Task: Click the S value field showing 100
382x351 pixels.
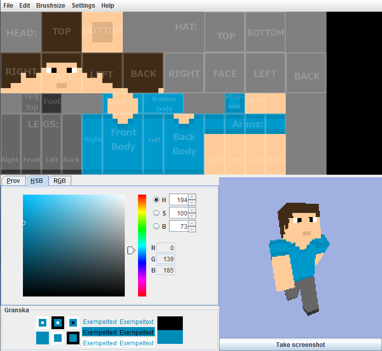Action: [179, 213]
